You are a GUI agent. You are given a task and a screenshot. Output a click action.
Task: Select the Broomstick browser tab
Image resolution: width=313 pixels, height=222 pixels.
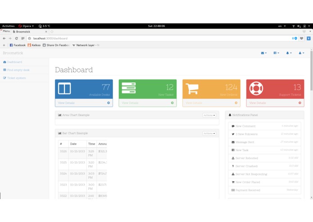30,31
